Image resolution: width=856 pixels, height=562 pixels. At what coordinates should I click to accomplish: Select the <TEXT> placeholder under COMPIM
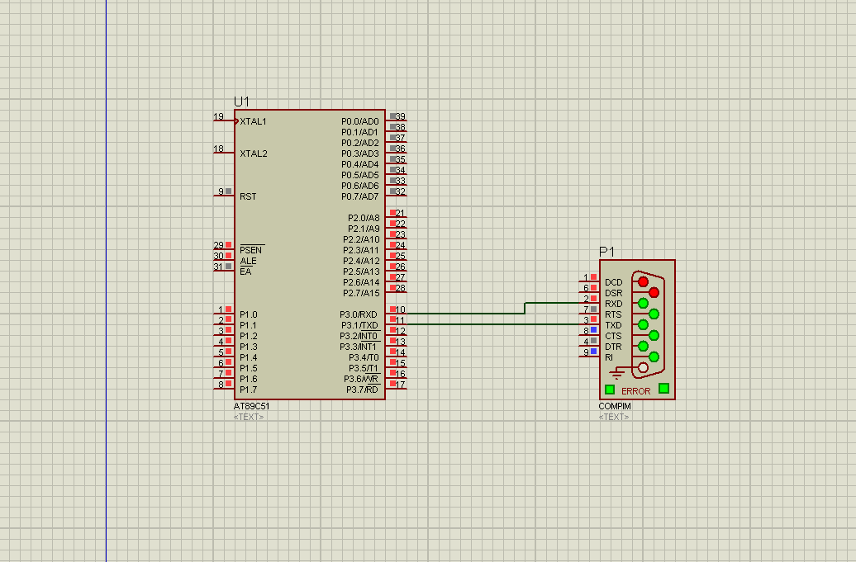click(614, 417)
